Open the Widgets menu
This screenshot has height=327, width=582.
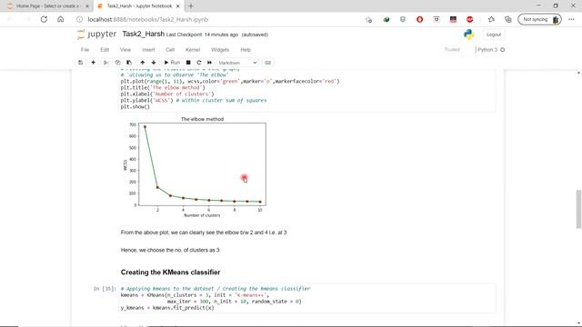[x=220, y=50]
